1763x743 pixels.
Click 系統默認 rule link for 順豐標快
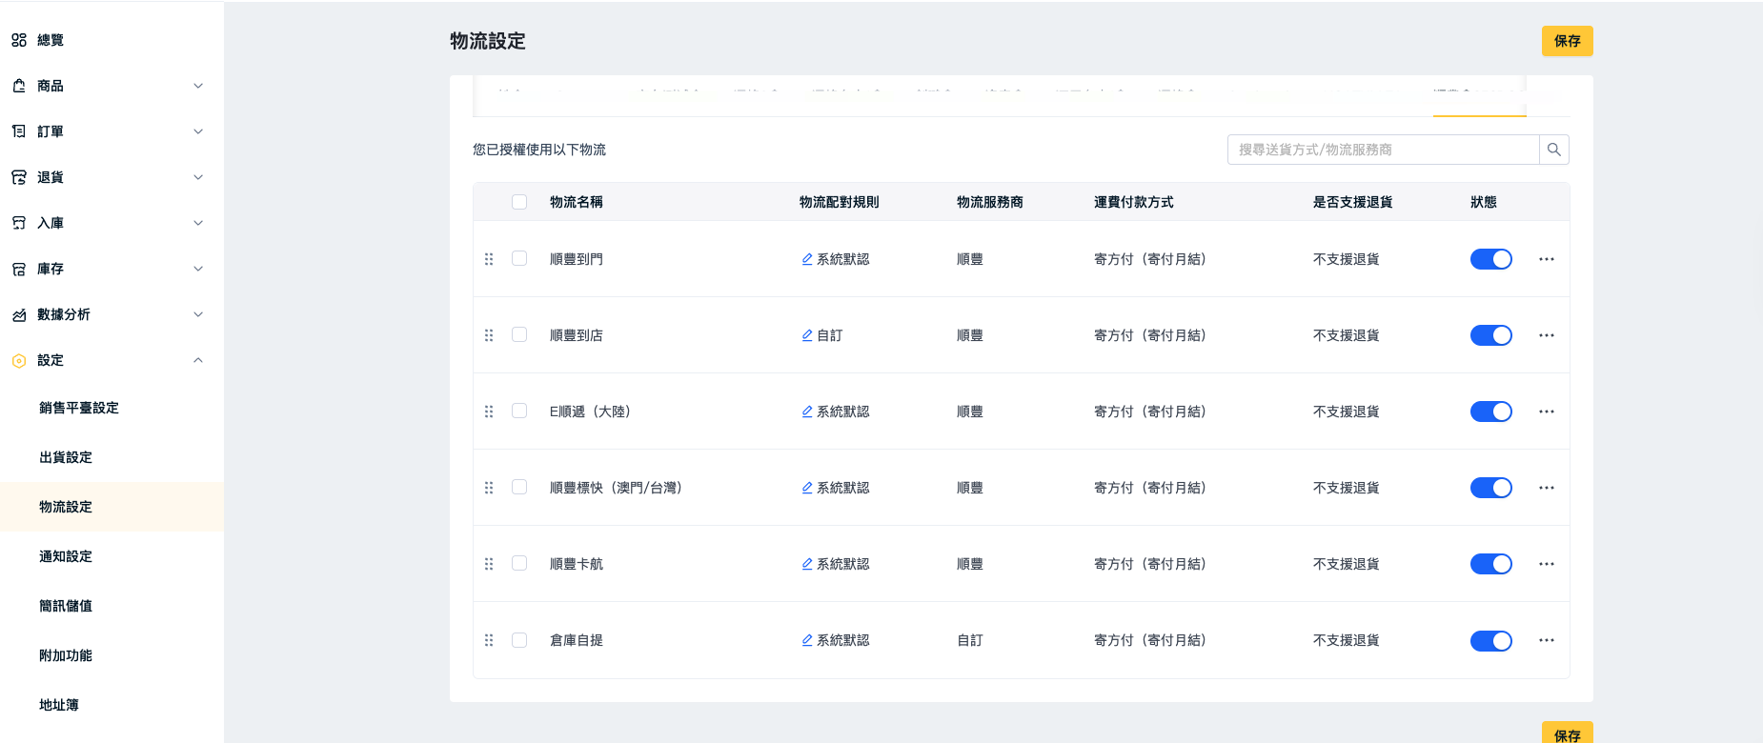pos(842,488)
